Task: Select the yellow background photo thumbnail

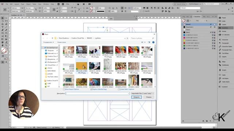Action: point(82,66)
